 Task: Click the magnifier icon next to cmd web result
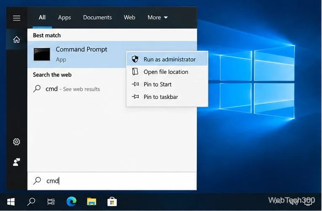pos(37,89)
